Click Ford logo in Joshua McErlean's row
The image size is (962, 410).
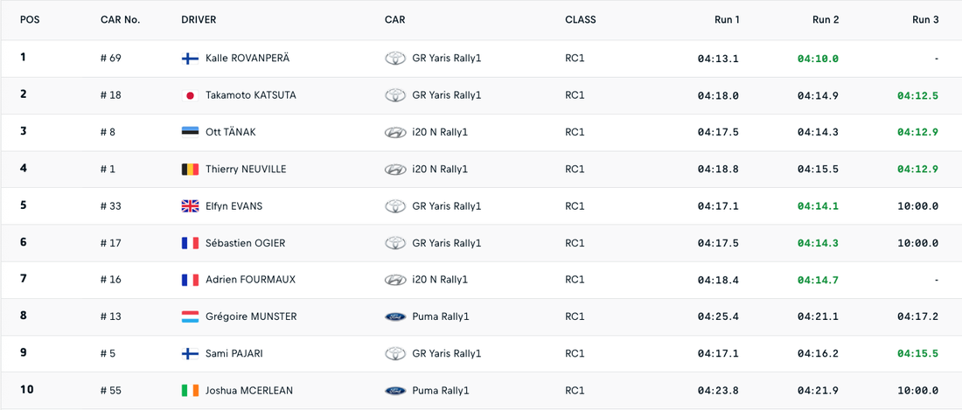[395, 391]
